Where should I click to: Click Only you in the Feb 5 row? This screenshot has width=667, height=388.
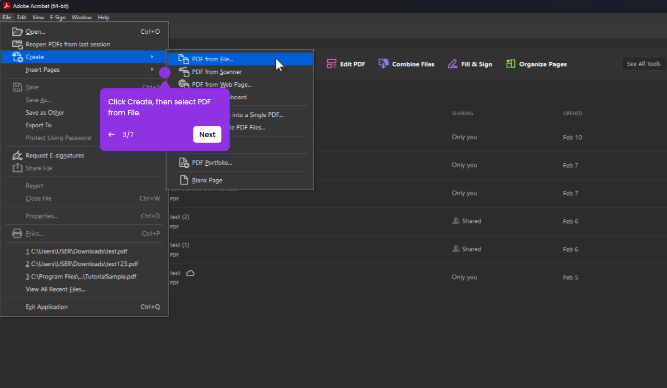pos(464,277)
